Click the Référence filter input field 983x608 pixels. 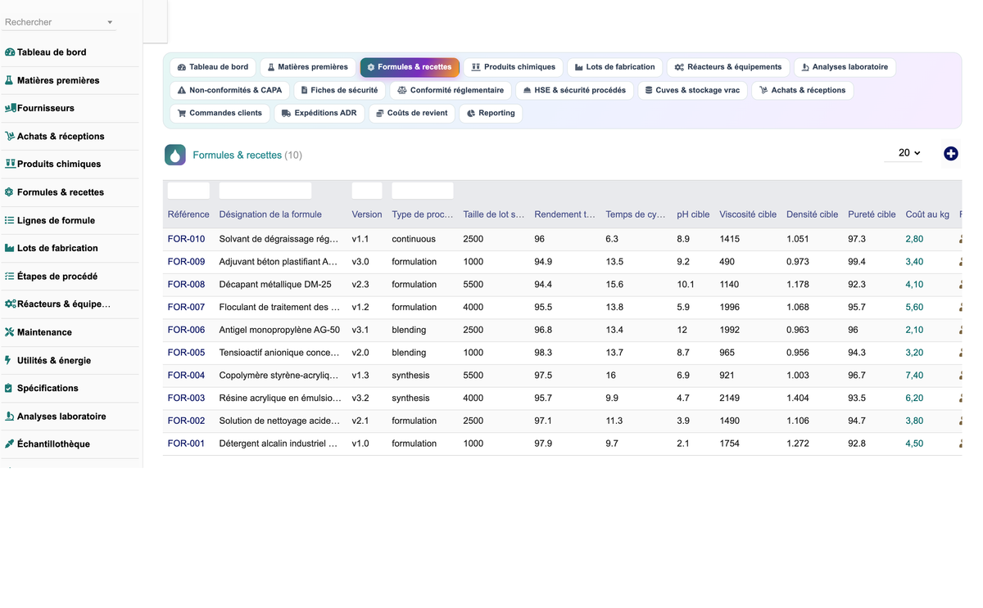(188, 191)
